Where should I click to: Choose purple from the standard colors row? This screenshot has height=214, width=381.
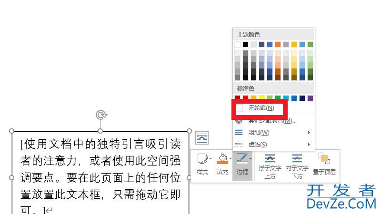pyautogui.click(x=310, y=98)
